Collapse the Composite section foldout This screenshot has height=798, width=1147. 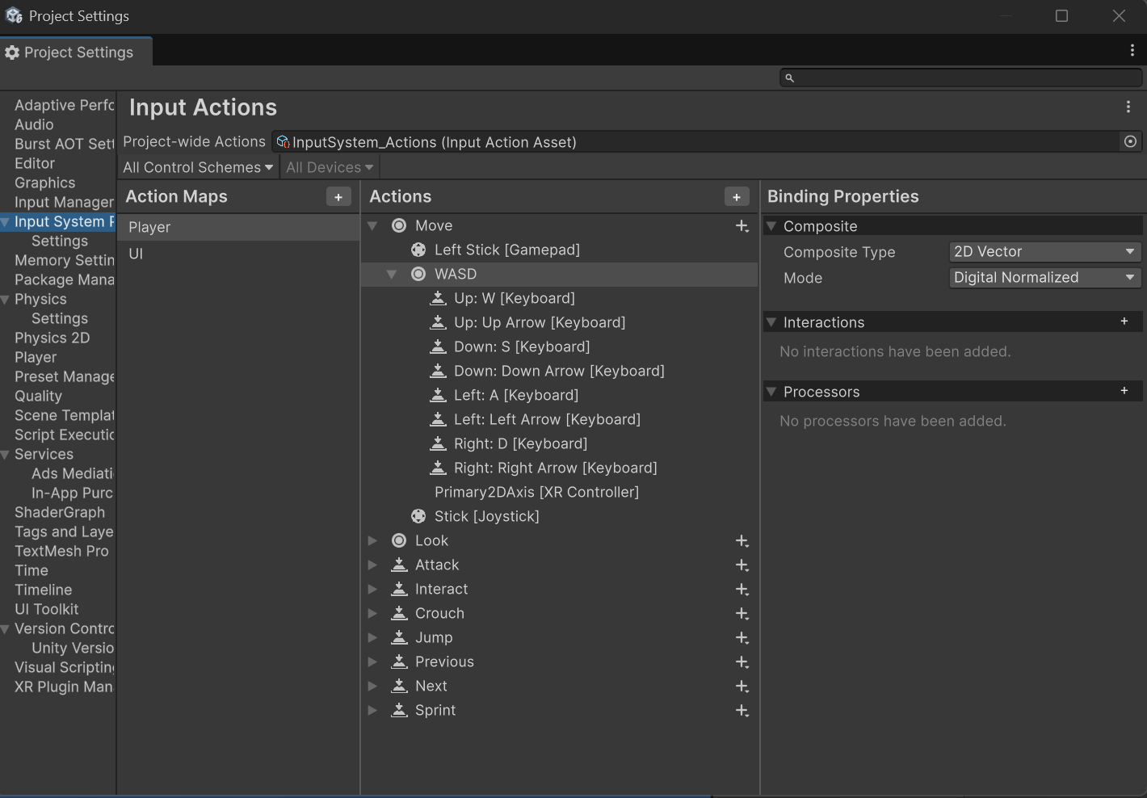[771, 226]
